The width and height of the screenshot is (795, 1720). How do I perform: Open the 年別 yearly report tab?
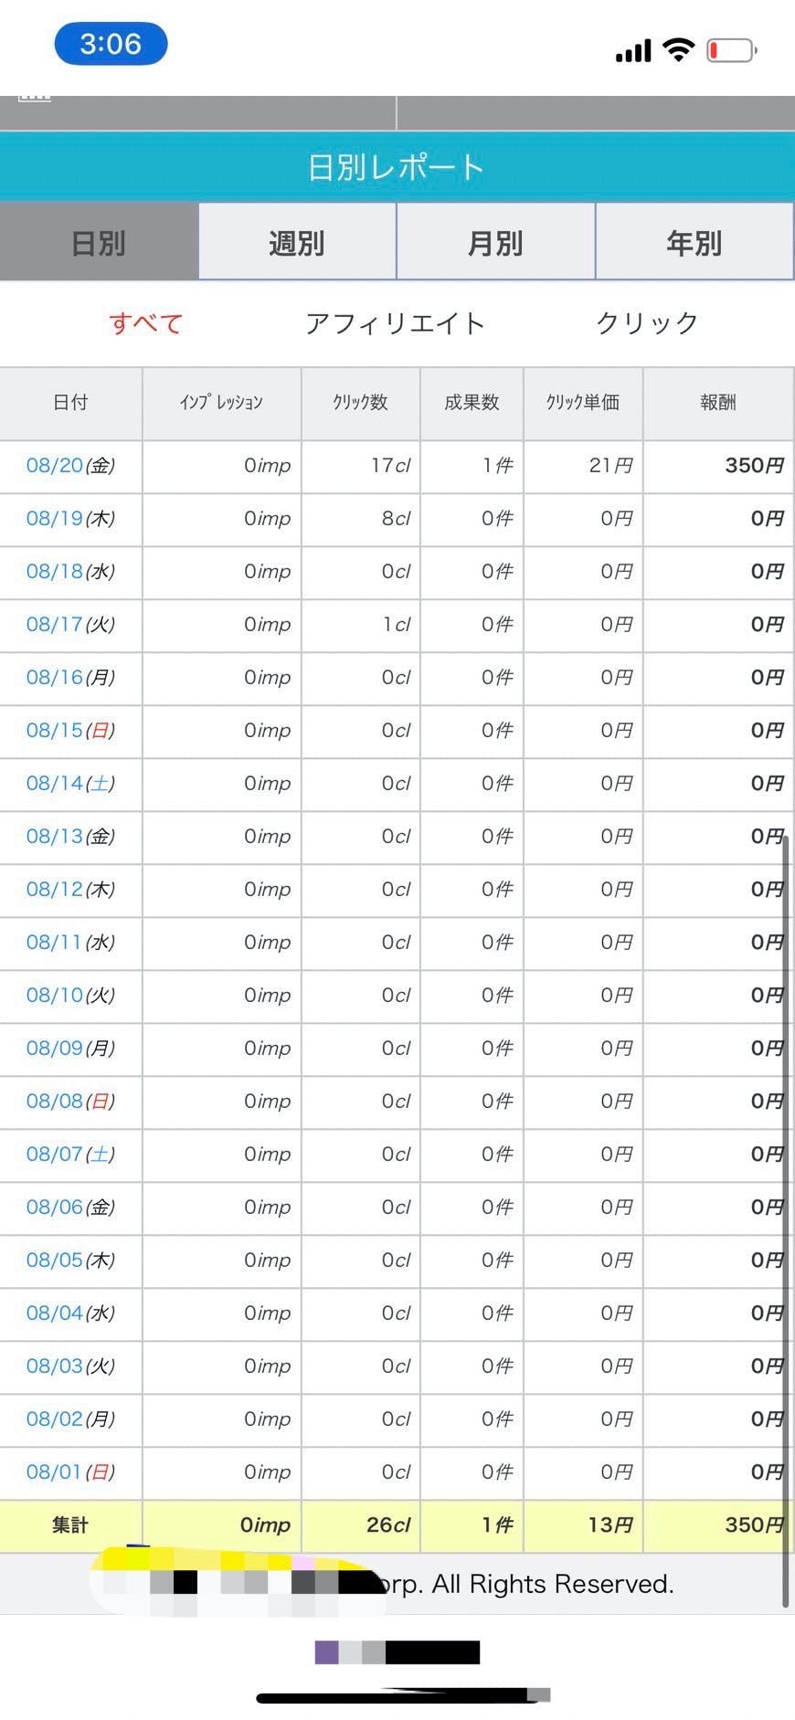click(694, 243)
